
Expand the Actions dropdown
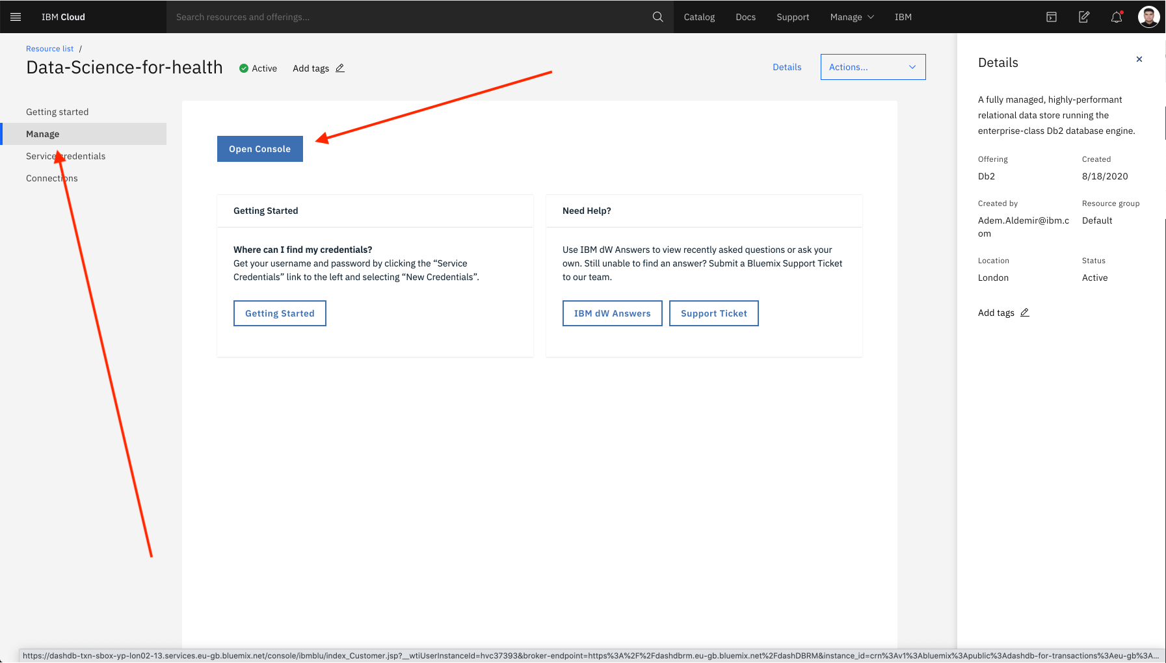tap(873, 67)
